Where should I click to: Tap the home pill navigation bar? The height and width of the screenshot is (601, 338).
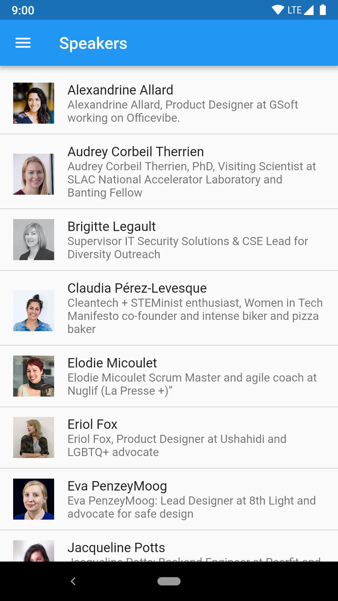pos(169,578)
